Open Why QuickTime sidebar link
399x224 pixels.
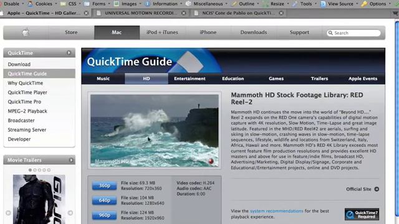tap(25, 83)
